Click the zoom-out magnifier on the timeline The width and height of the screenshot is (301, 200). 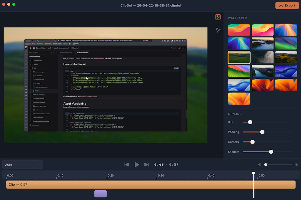[x=260, y=164]
